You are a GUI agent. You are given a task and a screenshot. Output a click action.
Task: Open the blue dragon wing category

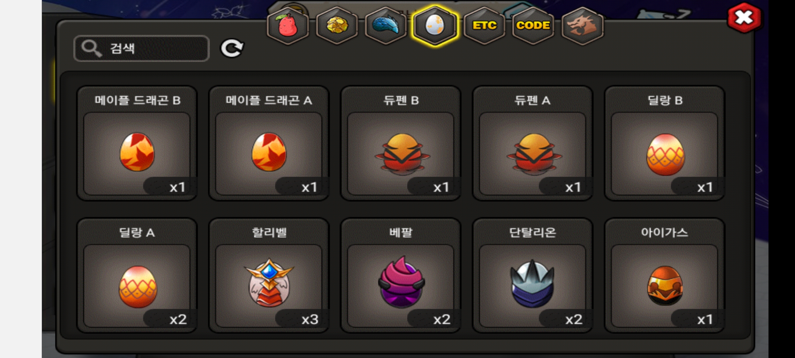[x=386, y=26]
